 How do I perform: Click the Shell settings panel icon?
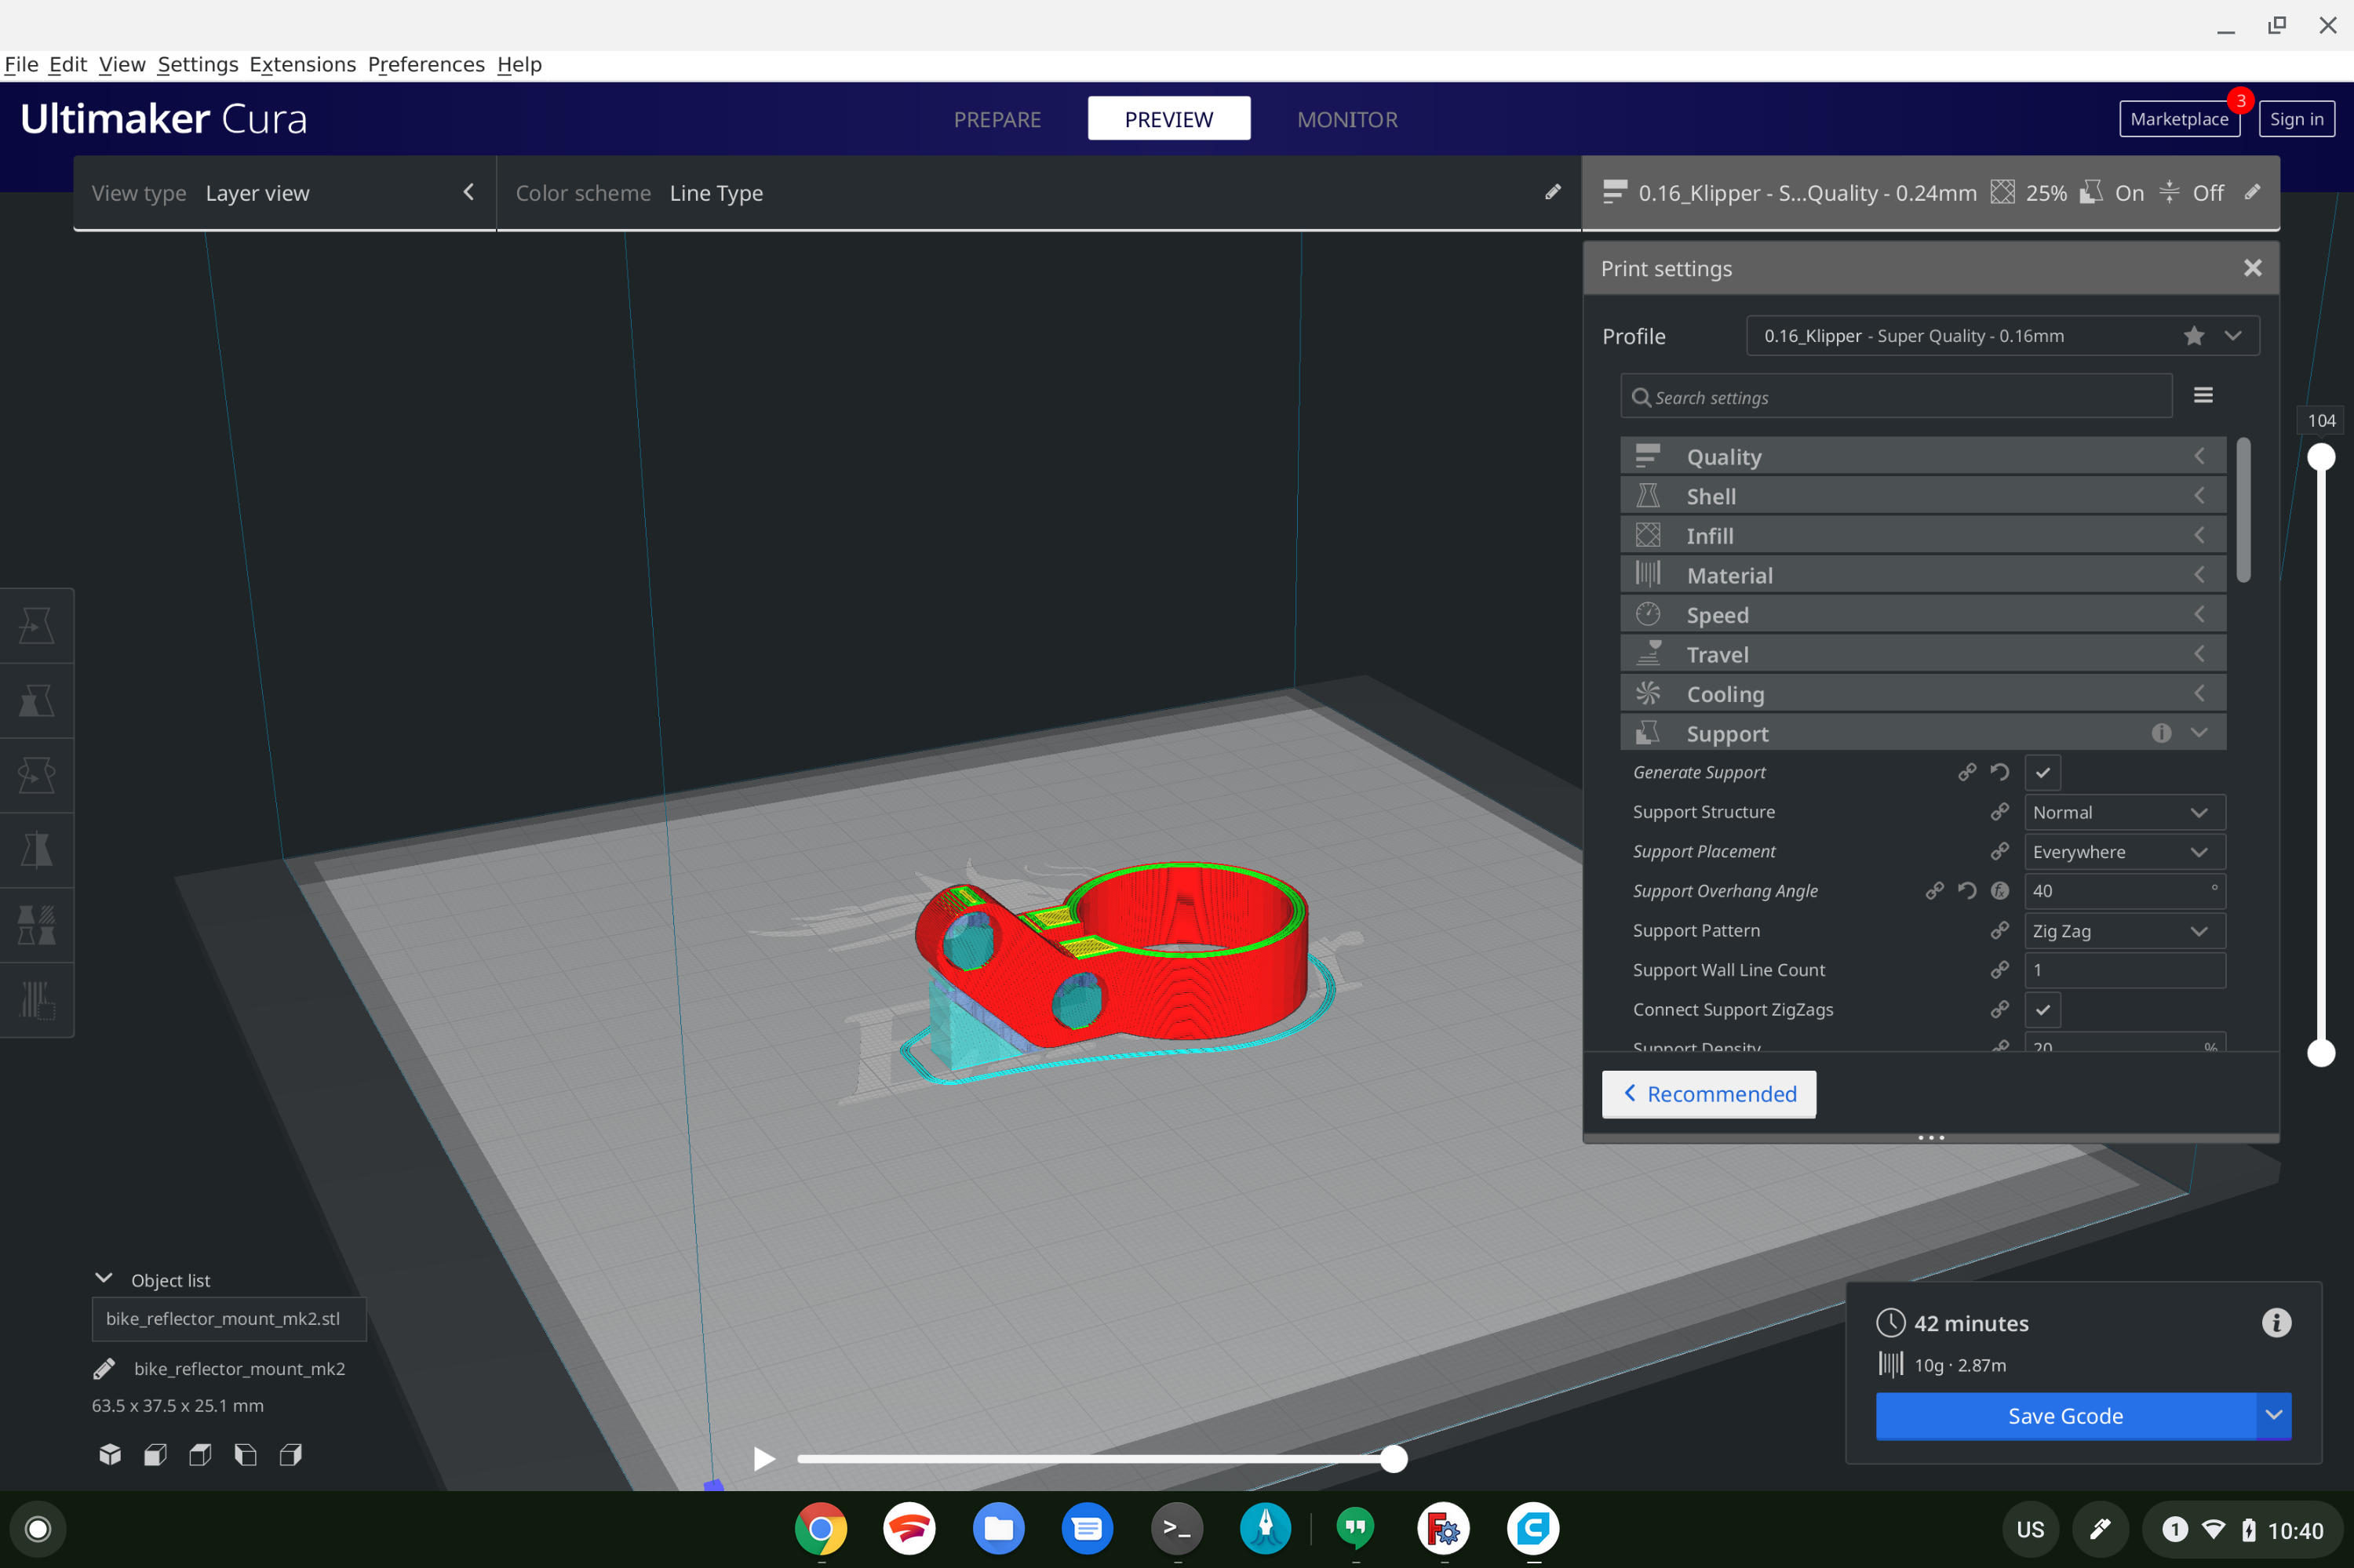pos(1645,495)
